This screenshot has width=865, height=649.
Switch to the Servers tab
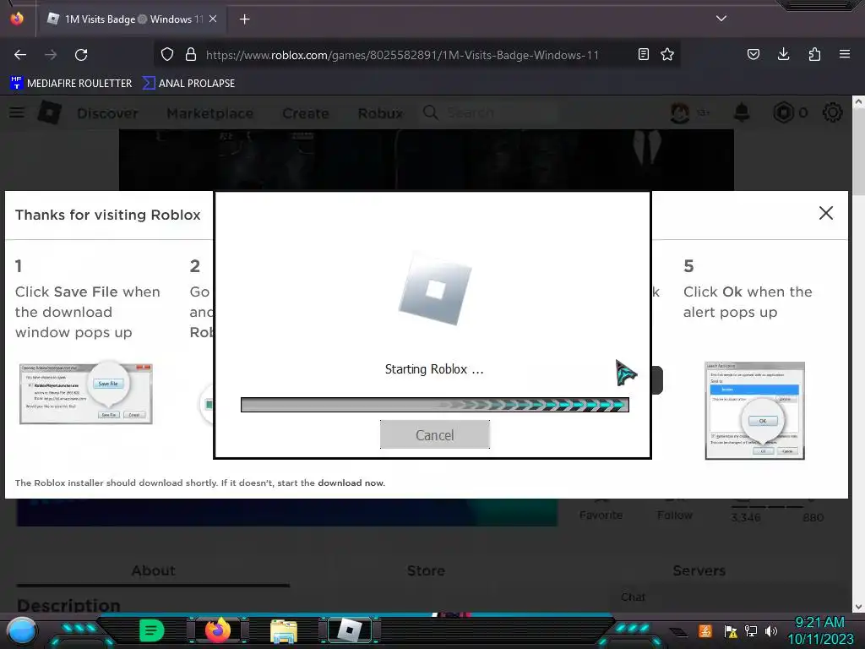point(699,570)
